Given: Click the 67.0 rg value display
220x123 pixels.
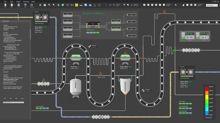Looking at the screenshot, I should [x=204, y=33].
